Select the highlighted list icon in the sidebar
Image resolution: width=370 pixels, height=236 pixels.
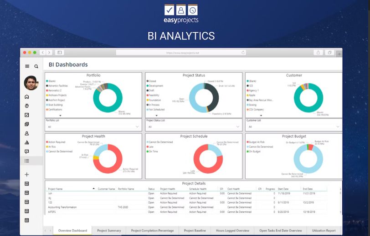27,161
